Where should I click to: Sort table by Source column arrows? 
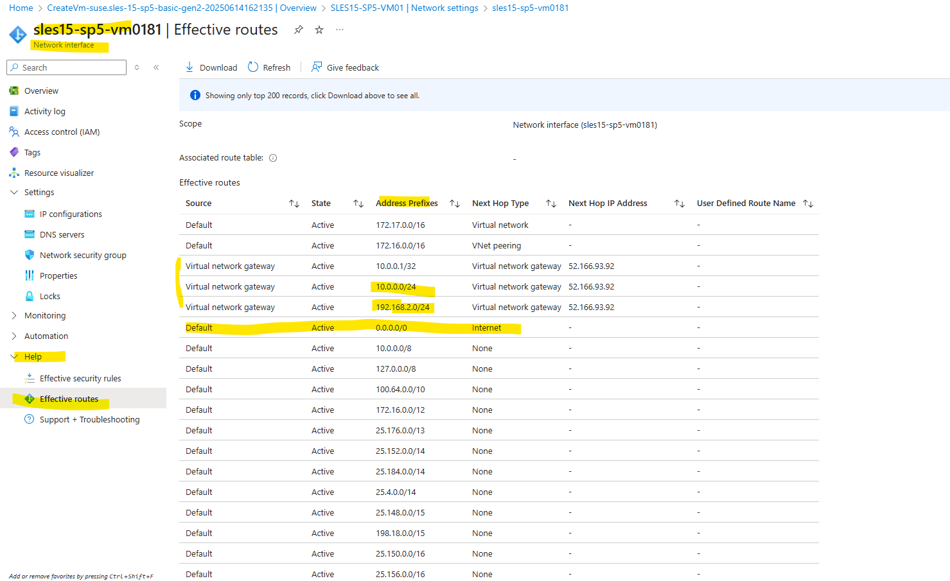(x=294, y=204)
